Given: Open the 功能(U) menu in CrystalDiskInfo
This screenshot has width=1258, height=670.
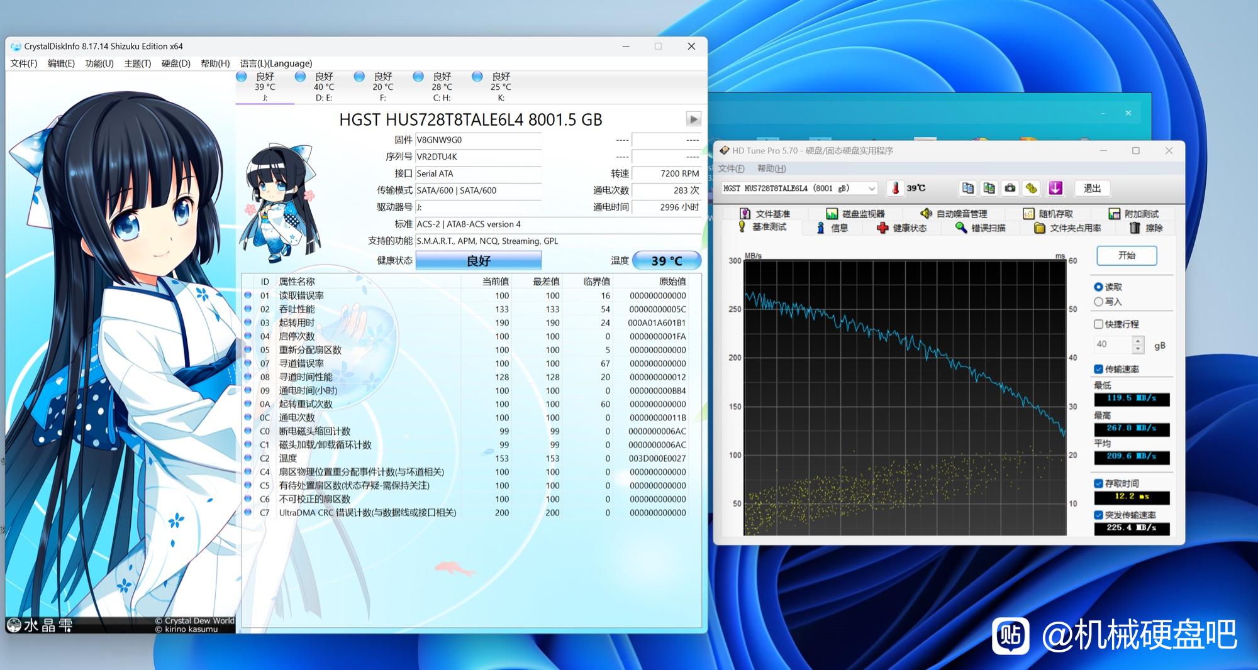Looking at the screenshot, I should tap(99, 63).
